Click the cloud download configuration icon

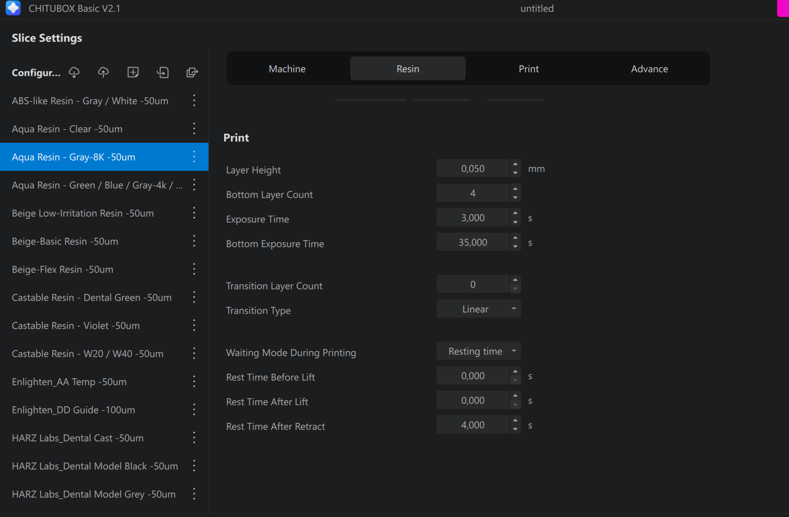coord(74,72)
